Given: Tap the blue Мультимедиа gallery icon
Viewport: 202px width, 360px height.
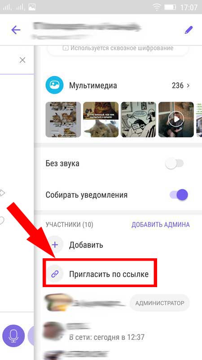Looking at the screenshot, I should tap(54, 85).
